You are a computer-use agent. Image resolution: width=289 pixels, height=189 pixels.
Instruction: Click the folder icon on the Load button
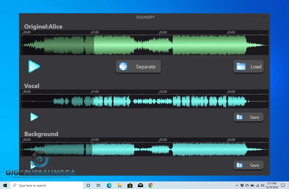241,66
